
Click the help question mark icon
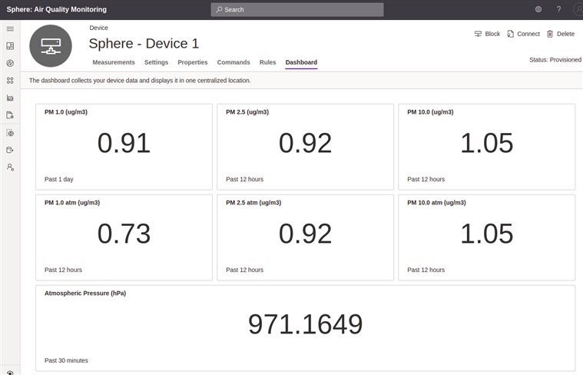[558, 9]
